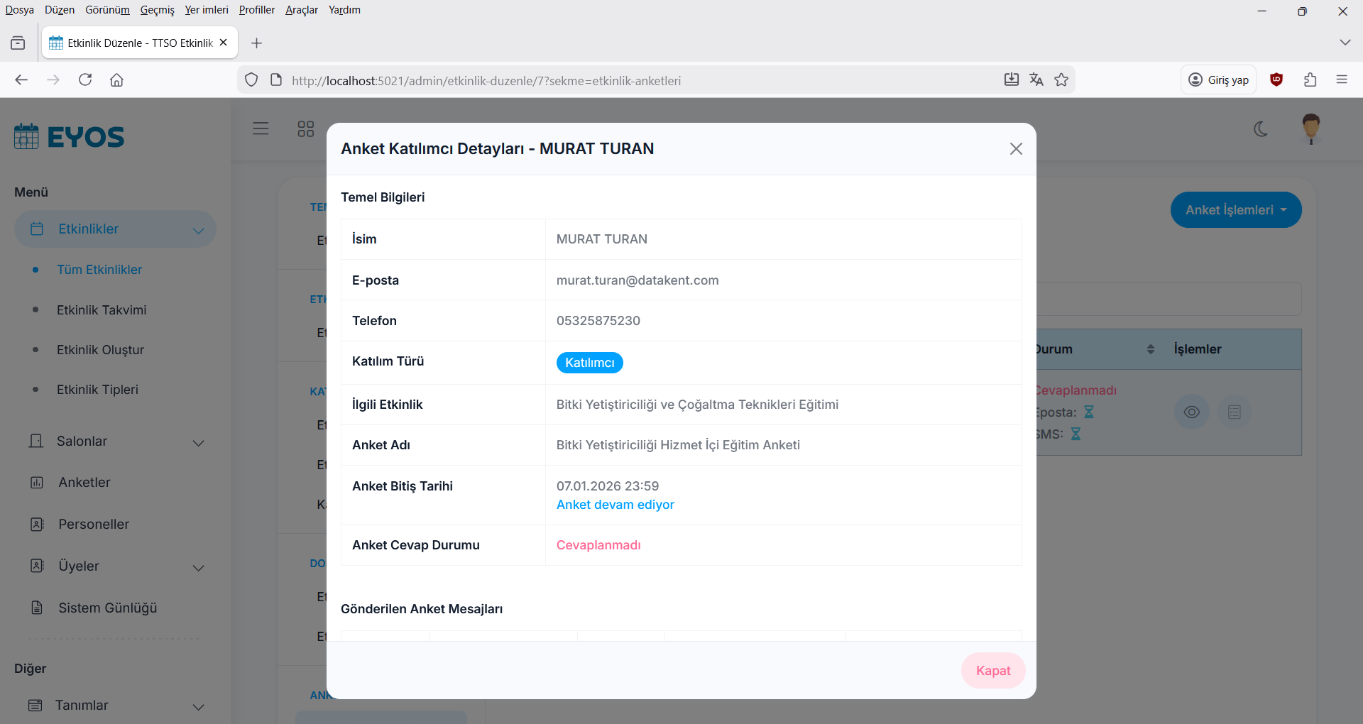Click the browser reload button
1363x724 pixels.
pos(85,80)
